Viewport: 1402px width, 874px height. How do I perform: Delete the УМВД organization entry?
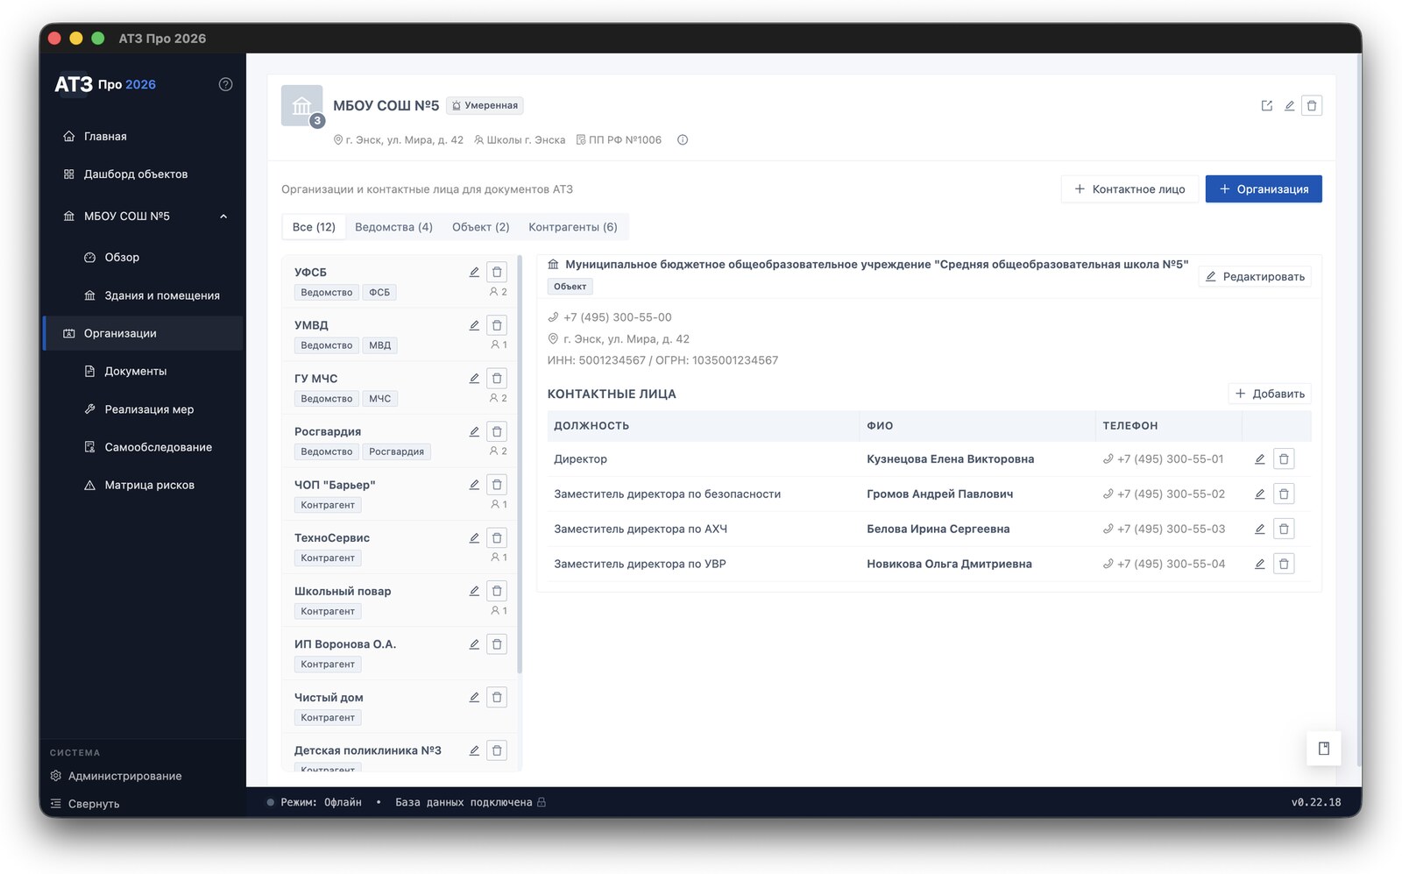[497, 325]
